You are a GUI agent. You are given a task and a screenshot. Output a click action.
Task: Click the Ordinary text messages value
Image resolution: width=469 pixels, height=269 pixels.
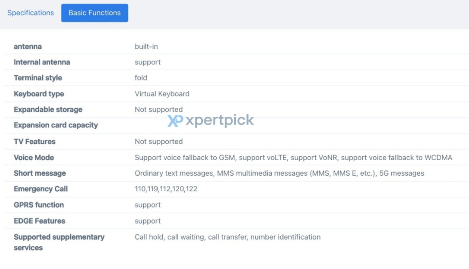click(174, 173)
